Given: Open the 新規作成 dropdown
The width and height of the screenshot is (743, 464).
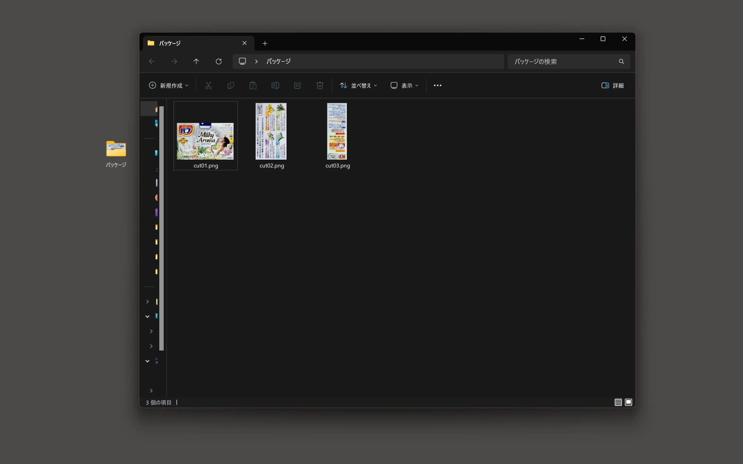Looking at the screenshot, I should pos(169,85).
